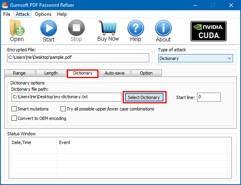Toggle Try all possible upper/lower case combinations
Viewport: 241px width, 185px height.
tap(63, 109)
